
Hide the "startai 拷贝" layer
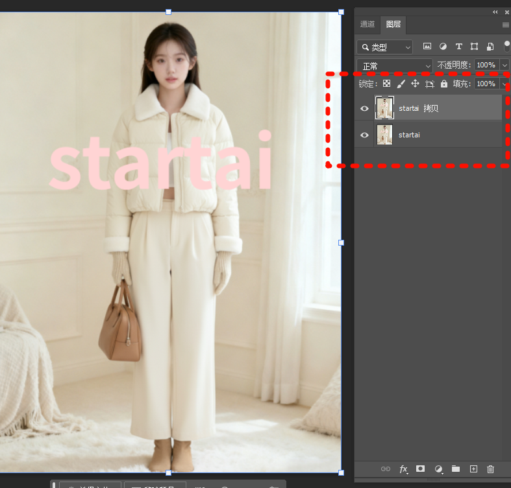click(x=364, y=108)
